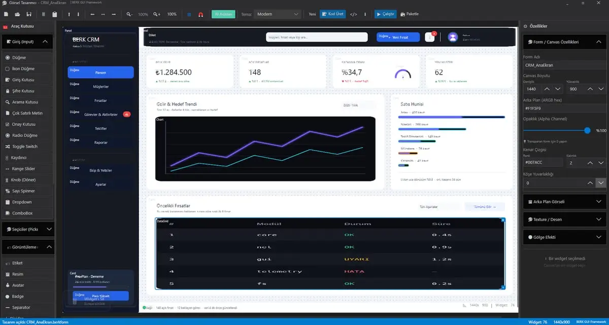Run the design with Çalıştır button

point(386,14)
